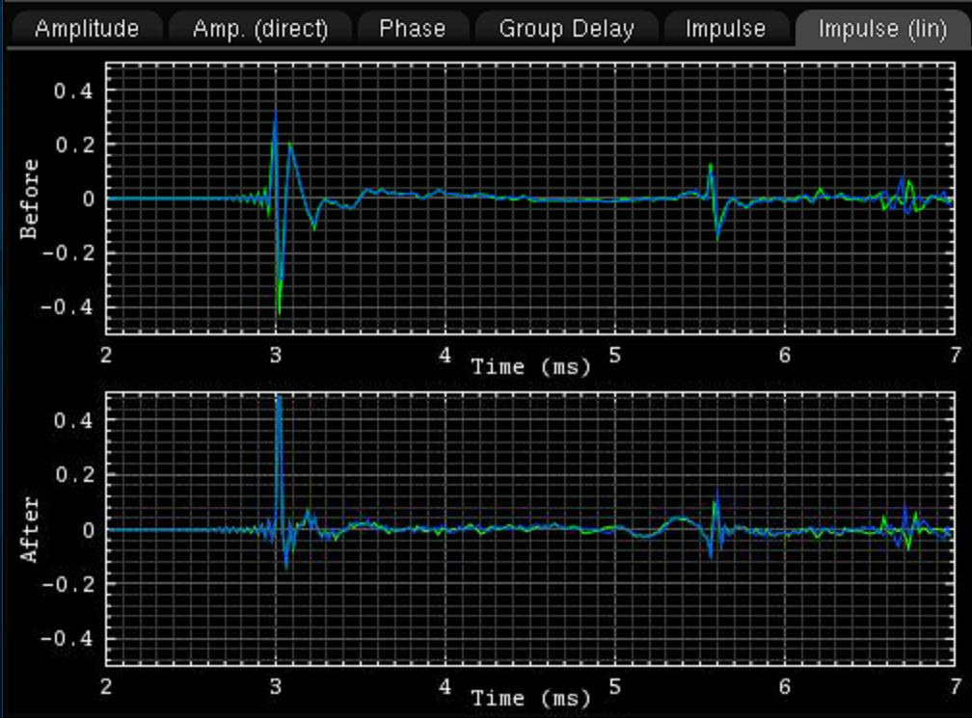Open the Amp. (direct) tab
This screenshot has width=972, height=718.
pyautogui.click(x=260, y=29)
